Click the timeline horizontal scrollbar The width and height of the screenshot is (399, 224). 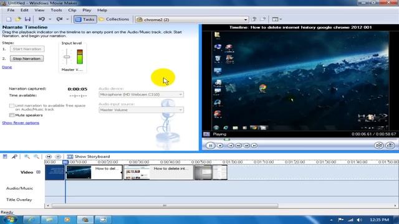click(165, 205)
